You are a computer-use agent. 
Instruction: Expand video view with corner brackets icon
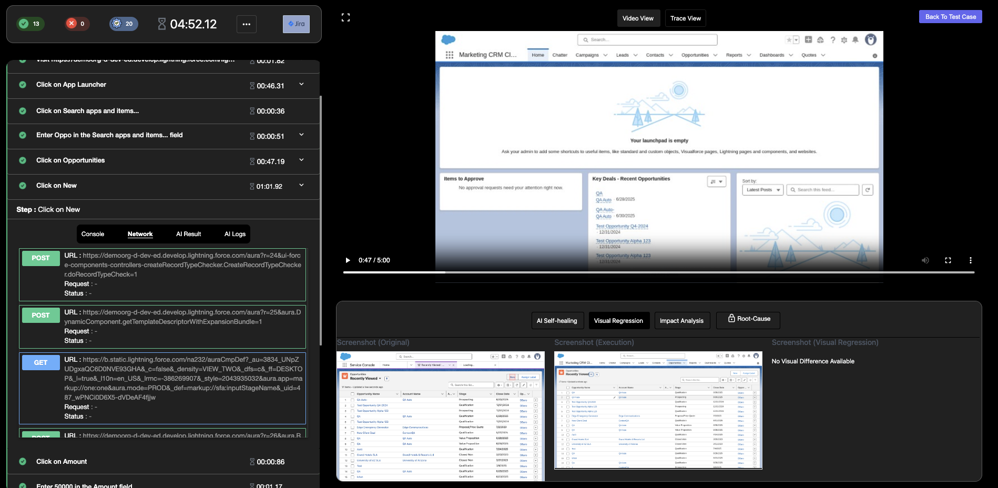tap(345, 18)
